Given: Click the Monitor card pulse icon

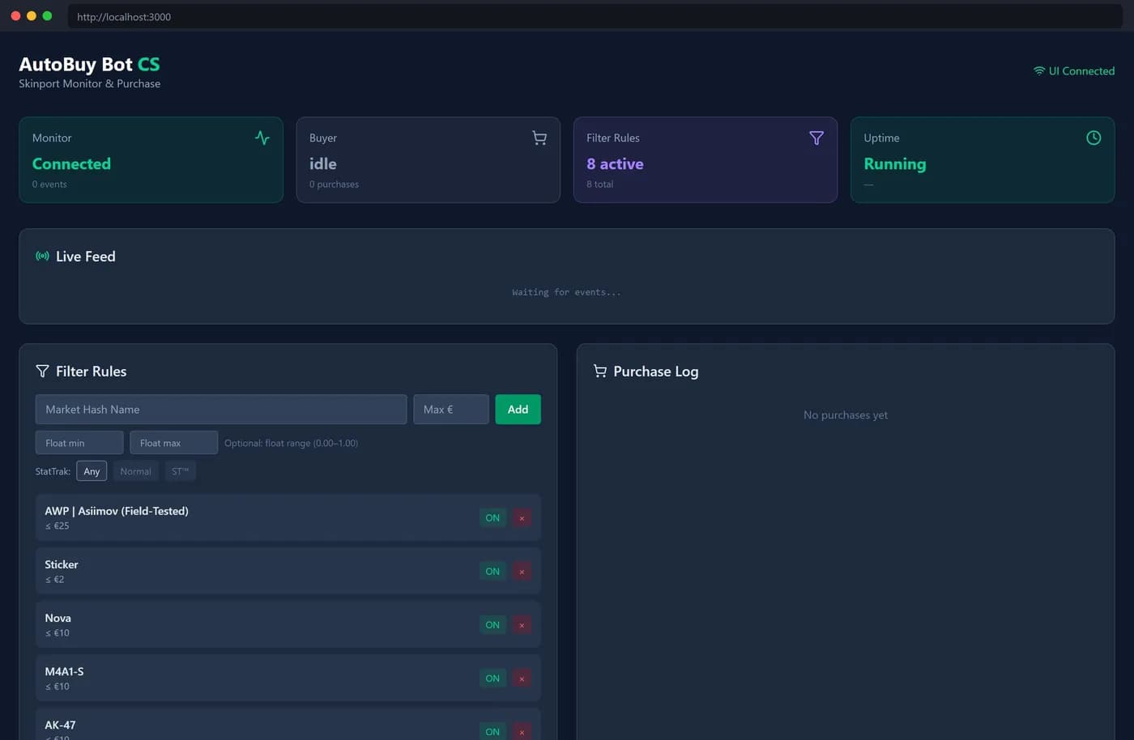Looking at the screenshot, I should coord(262,138).
